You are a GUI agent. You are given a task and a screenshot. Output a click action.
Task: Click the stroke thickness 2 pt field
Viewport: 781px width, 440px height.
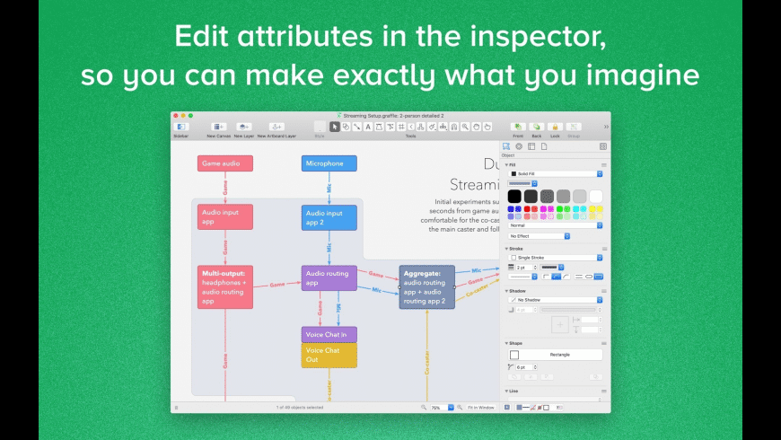(x=524, y=268)
